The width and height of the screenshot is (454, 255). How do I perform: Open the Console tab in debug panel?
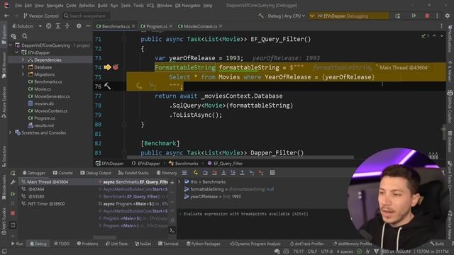pyautogui.click(x=63, y=173)
